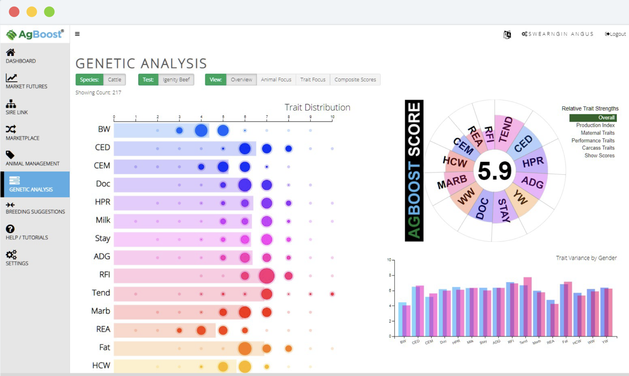The image size is (629, 376).
Task: Click the Logout link
Action: pos(615,34)
